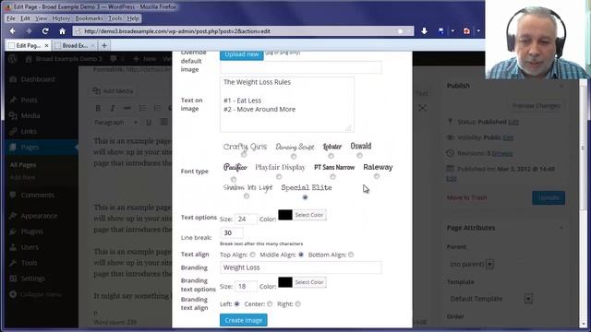
Task: Open Links in WordPress sidebar
Action: click(29, 131)
